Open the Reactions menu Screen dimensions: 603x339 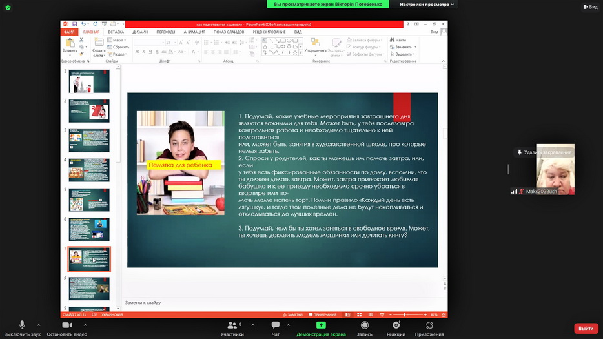tap(396, 325)
